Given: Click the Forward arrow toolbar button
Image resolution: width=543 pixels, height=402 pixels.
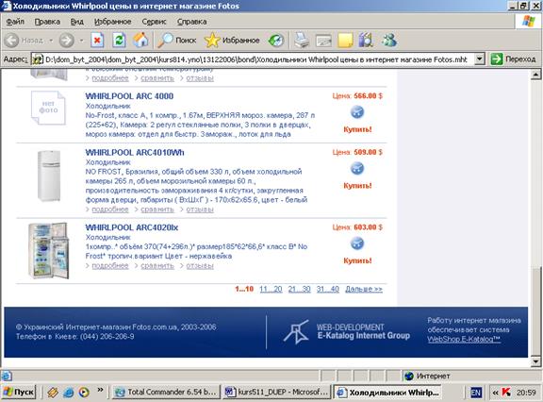Looking at the screenshot, I should point(67,41).
